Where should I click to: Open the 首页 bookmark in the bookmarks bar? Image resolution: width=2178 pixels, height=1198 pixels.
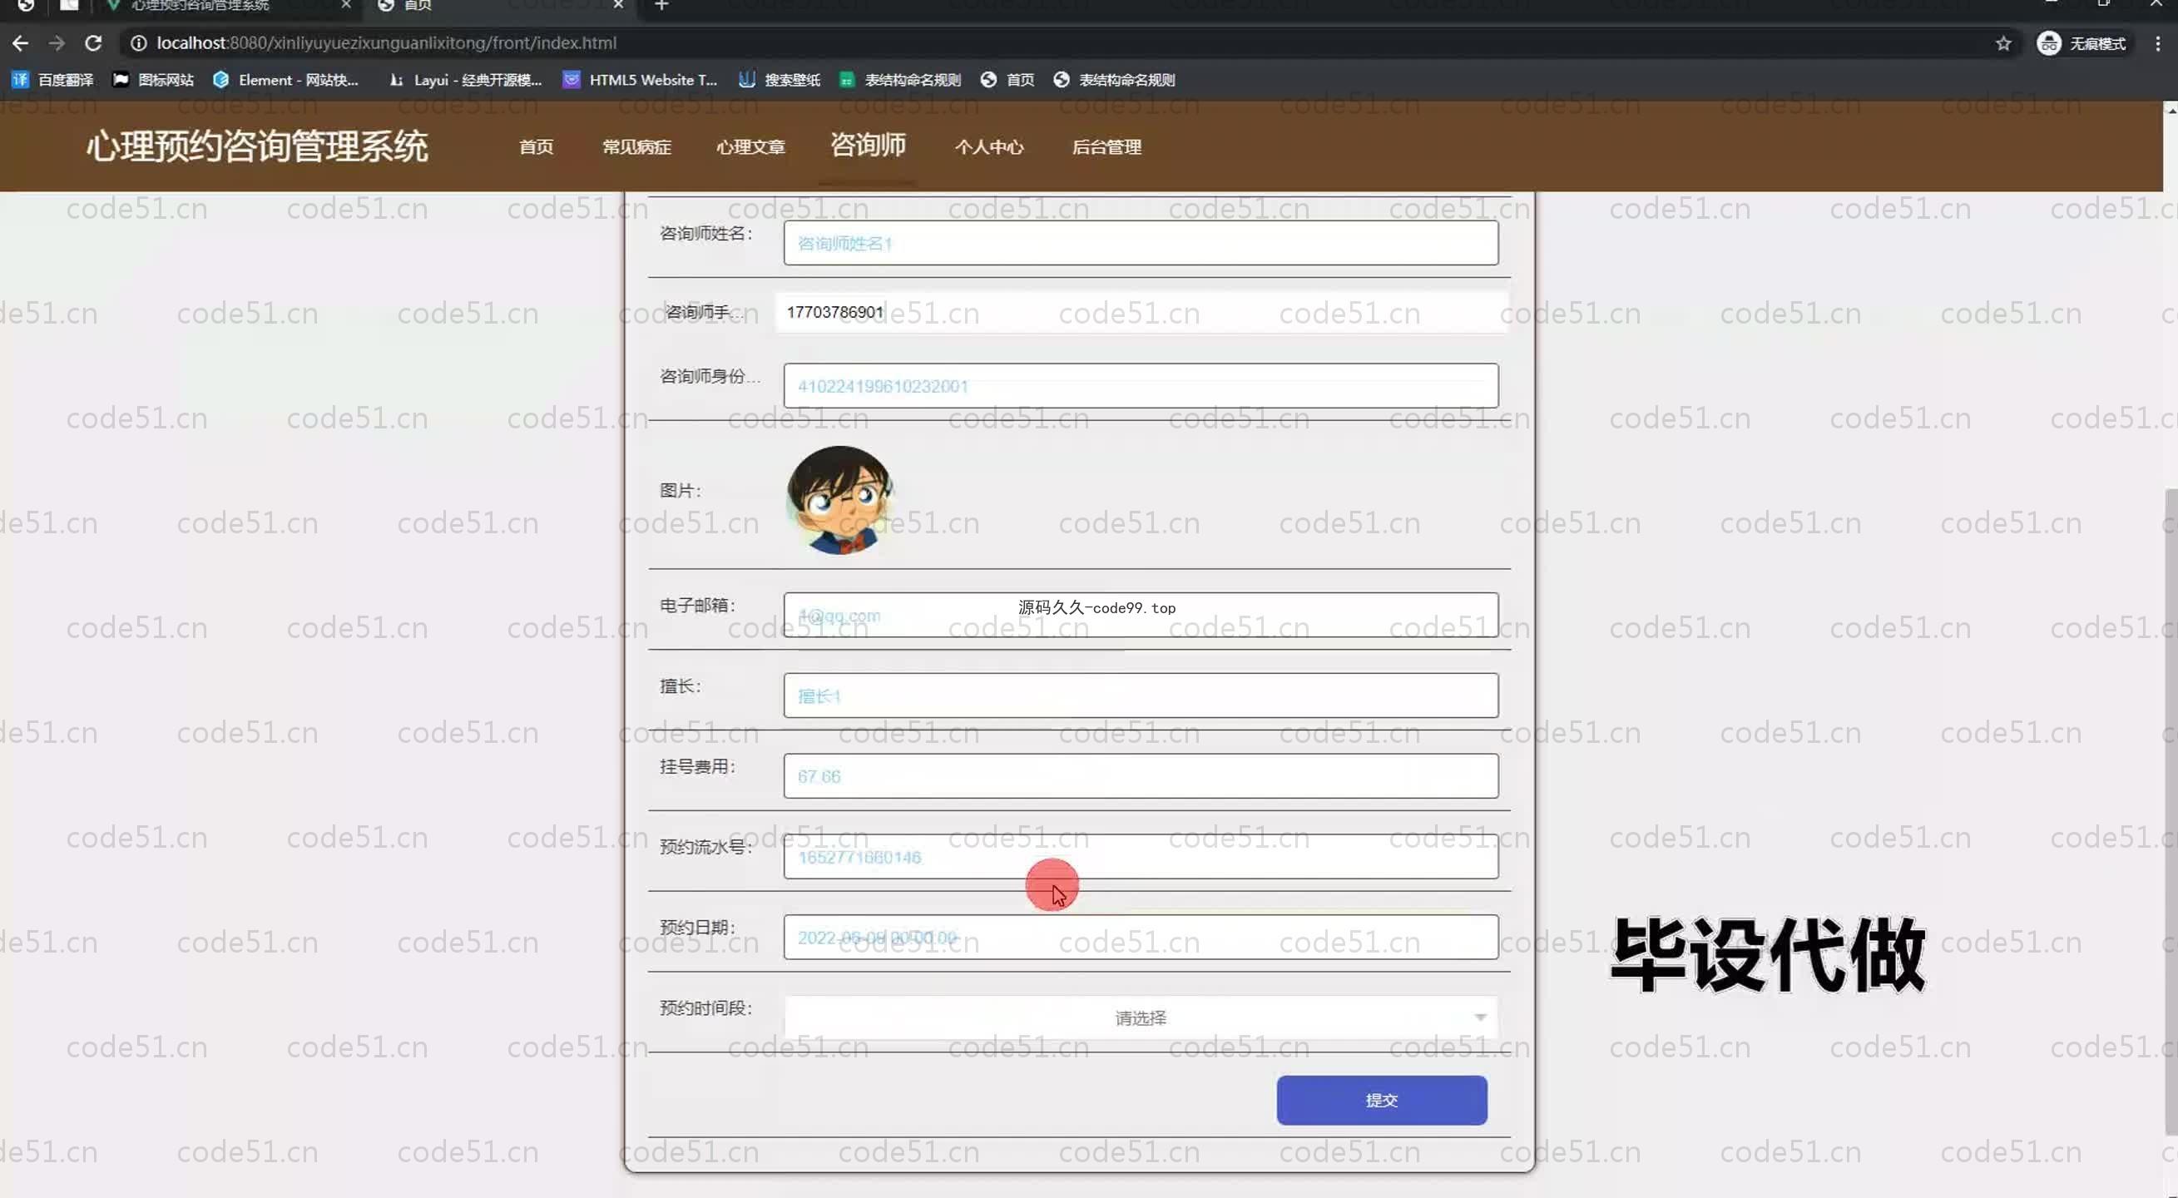point(1007,80)
